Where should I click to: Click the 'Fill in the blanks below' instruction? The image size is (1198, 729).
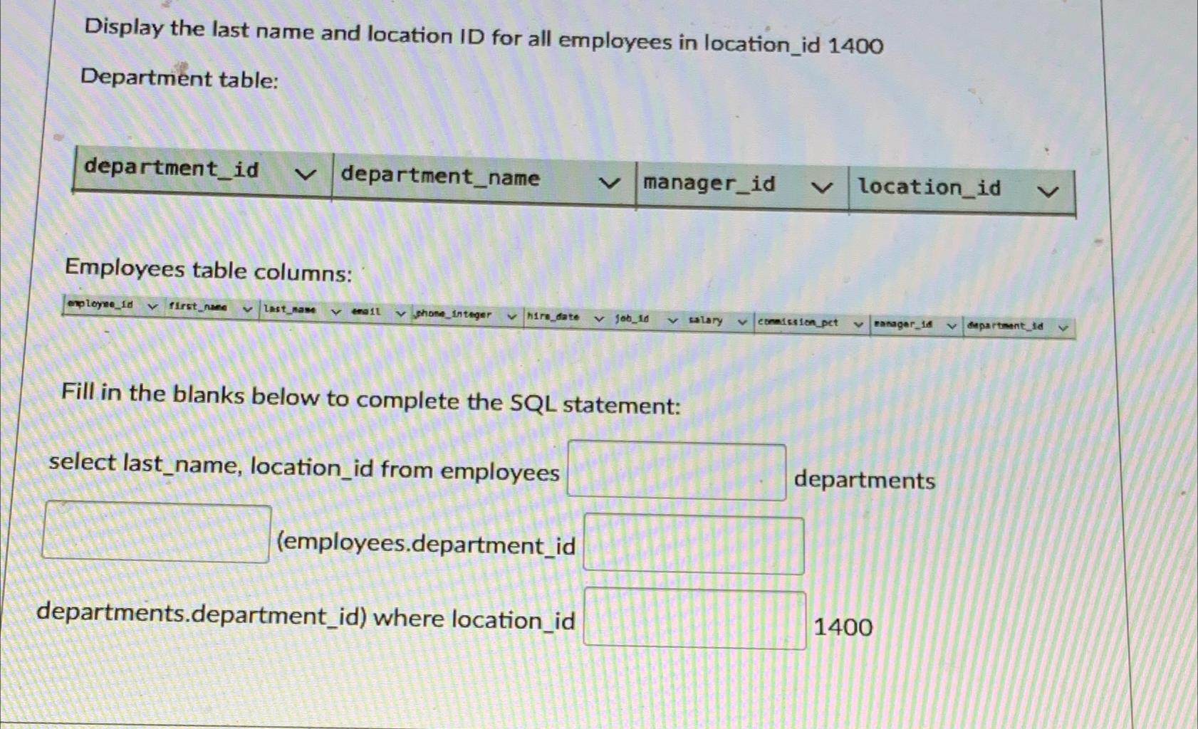(370, 400)
